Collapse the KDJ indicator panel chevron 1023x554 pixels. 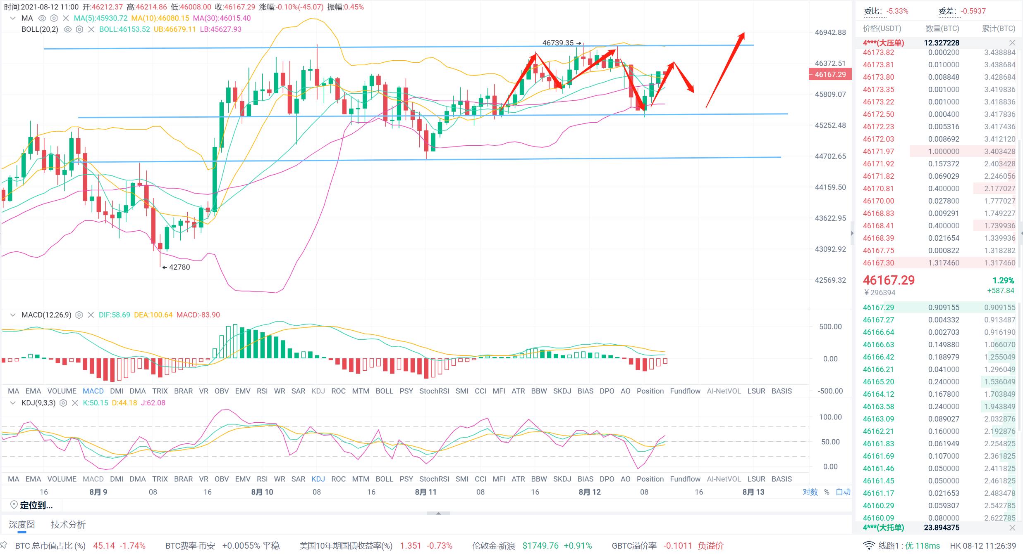point(13,403)
